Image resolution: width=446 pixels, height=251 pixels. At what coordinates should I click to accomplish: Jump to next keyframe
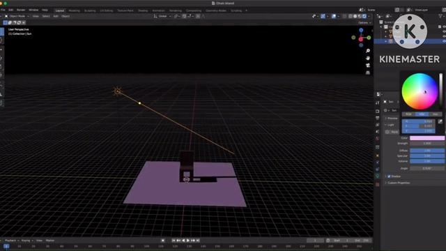click(193, 241)
